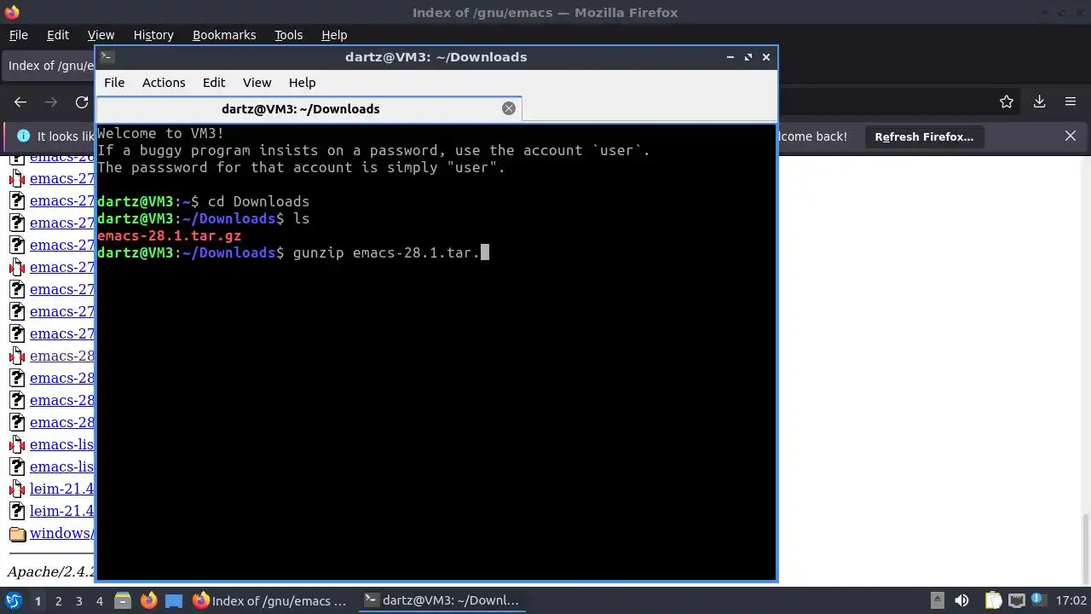Open the Firefox downloads panel
The height and width of the screenshot is (614, 1091).
1039,101
